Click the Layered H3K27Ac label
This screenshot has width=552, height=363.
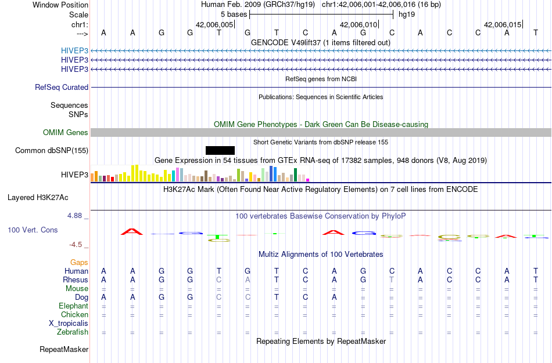pyautogui.click(x=38, y=198)
